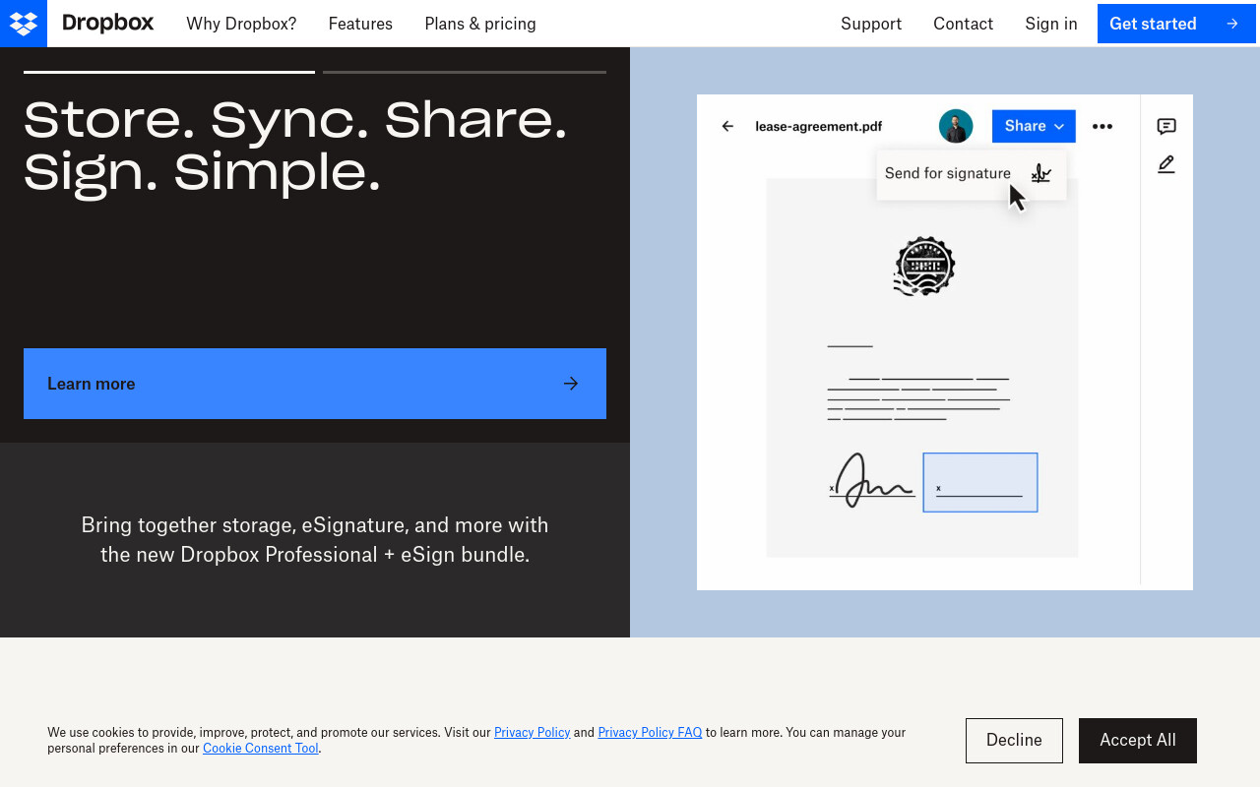
Task: Click Accept All cookies button
Action: [x=1138, y=741]
